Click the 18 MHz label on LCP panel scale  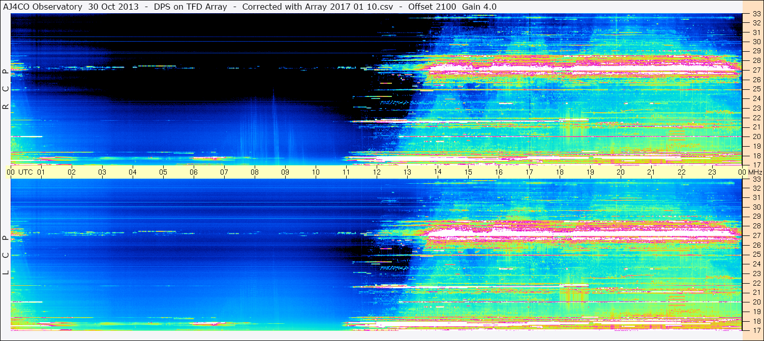pyautogui.click(x=756, y=321)
